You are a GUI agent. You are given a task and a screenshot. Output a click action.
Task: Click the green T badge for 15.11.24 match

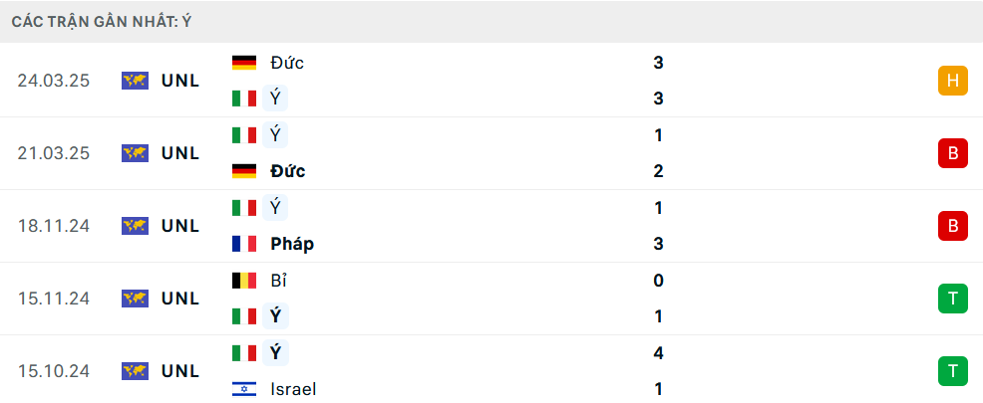pos(952,299)
